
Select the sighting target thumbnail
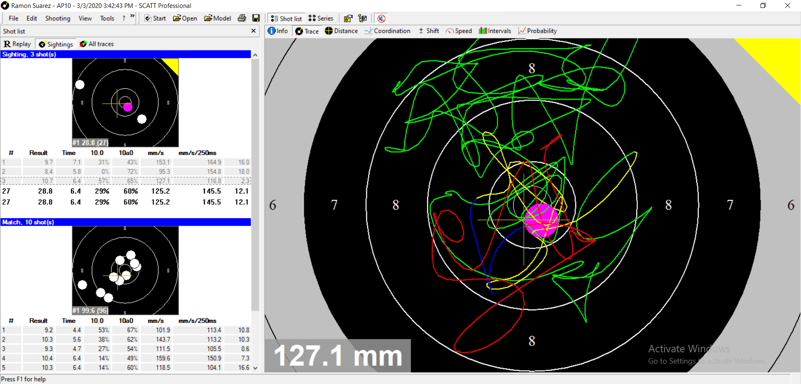tap(125, 103)
